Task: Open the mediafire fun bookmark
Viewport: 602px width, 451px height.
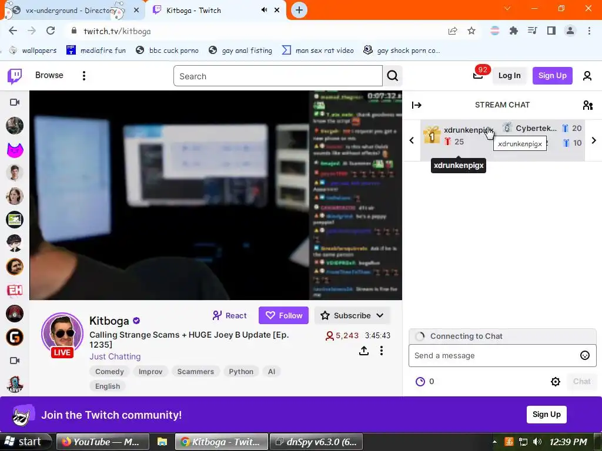Action: [96, 51]
